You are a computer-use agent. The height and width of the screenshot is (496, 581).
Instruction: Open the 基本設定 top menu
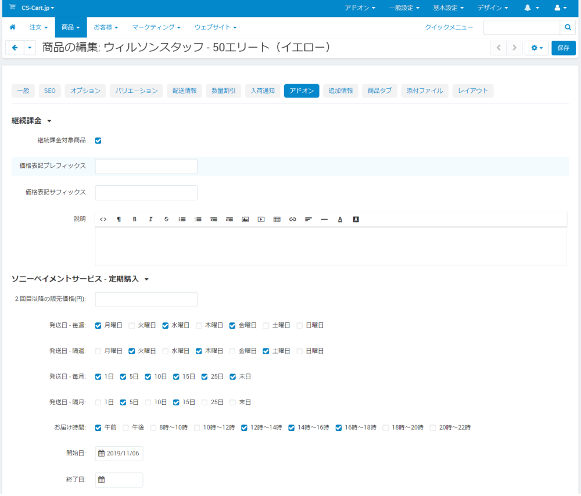point(449,8)
